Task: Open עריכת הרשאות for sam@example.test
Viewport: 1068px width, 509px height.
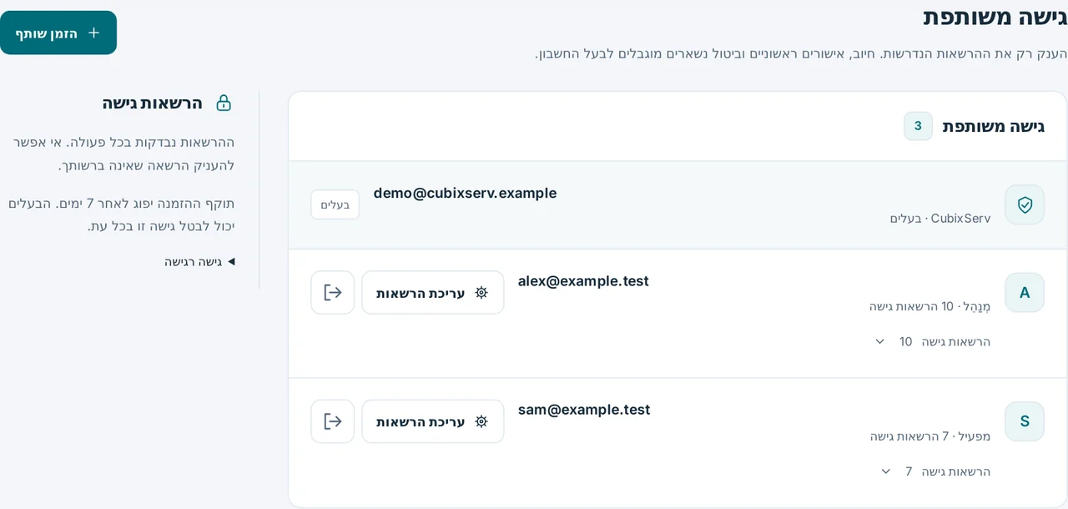Action: point(433,421)
